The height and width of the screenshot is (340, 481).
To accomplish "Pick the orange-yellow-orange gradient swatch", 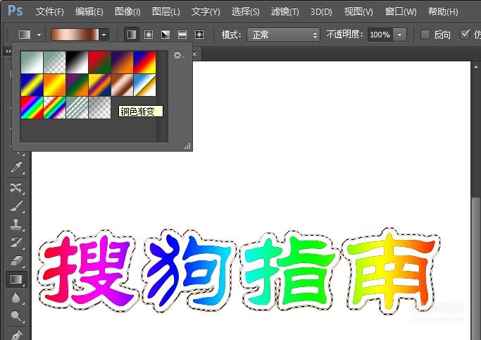I will pyautogui.click(x=55, y=85).
